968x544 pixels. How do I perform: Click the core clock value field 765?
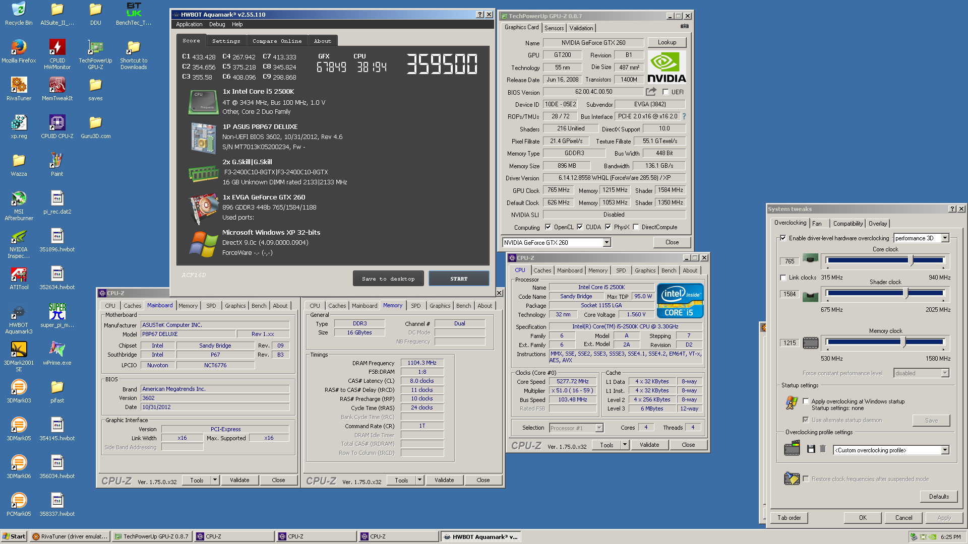(x=790, y=261)
